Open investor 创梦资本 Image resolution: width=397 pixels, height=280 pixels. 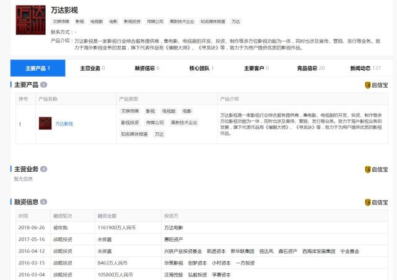point(198,263)
